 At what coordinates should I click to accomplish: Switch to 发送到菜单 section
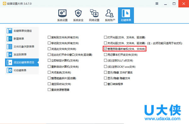click(22, 55)
